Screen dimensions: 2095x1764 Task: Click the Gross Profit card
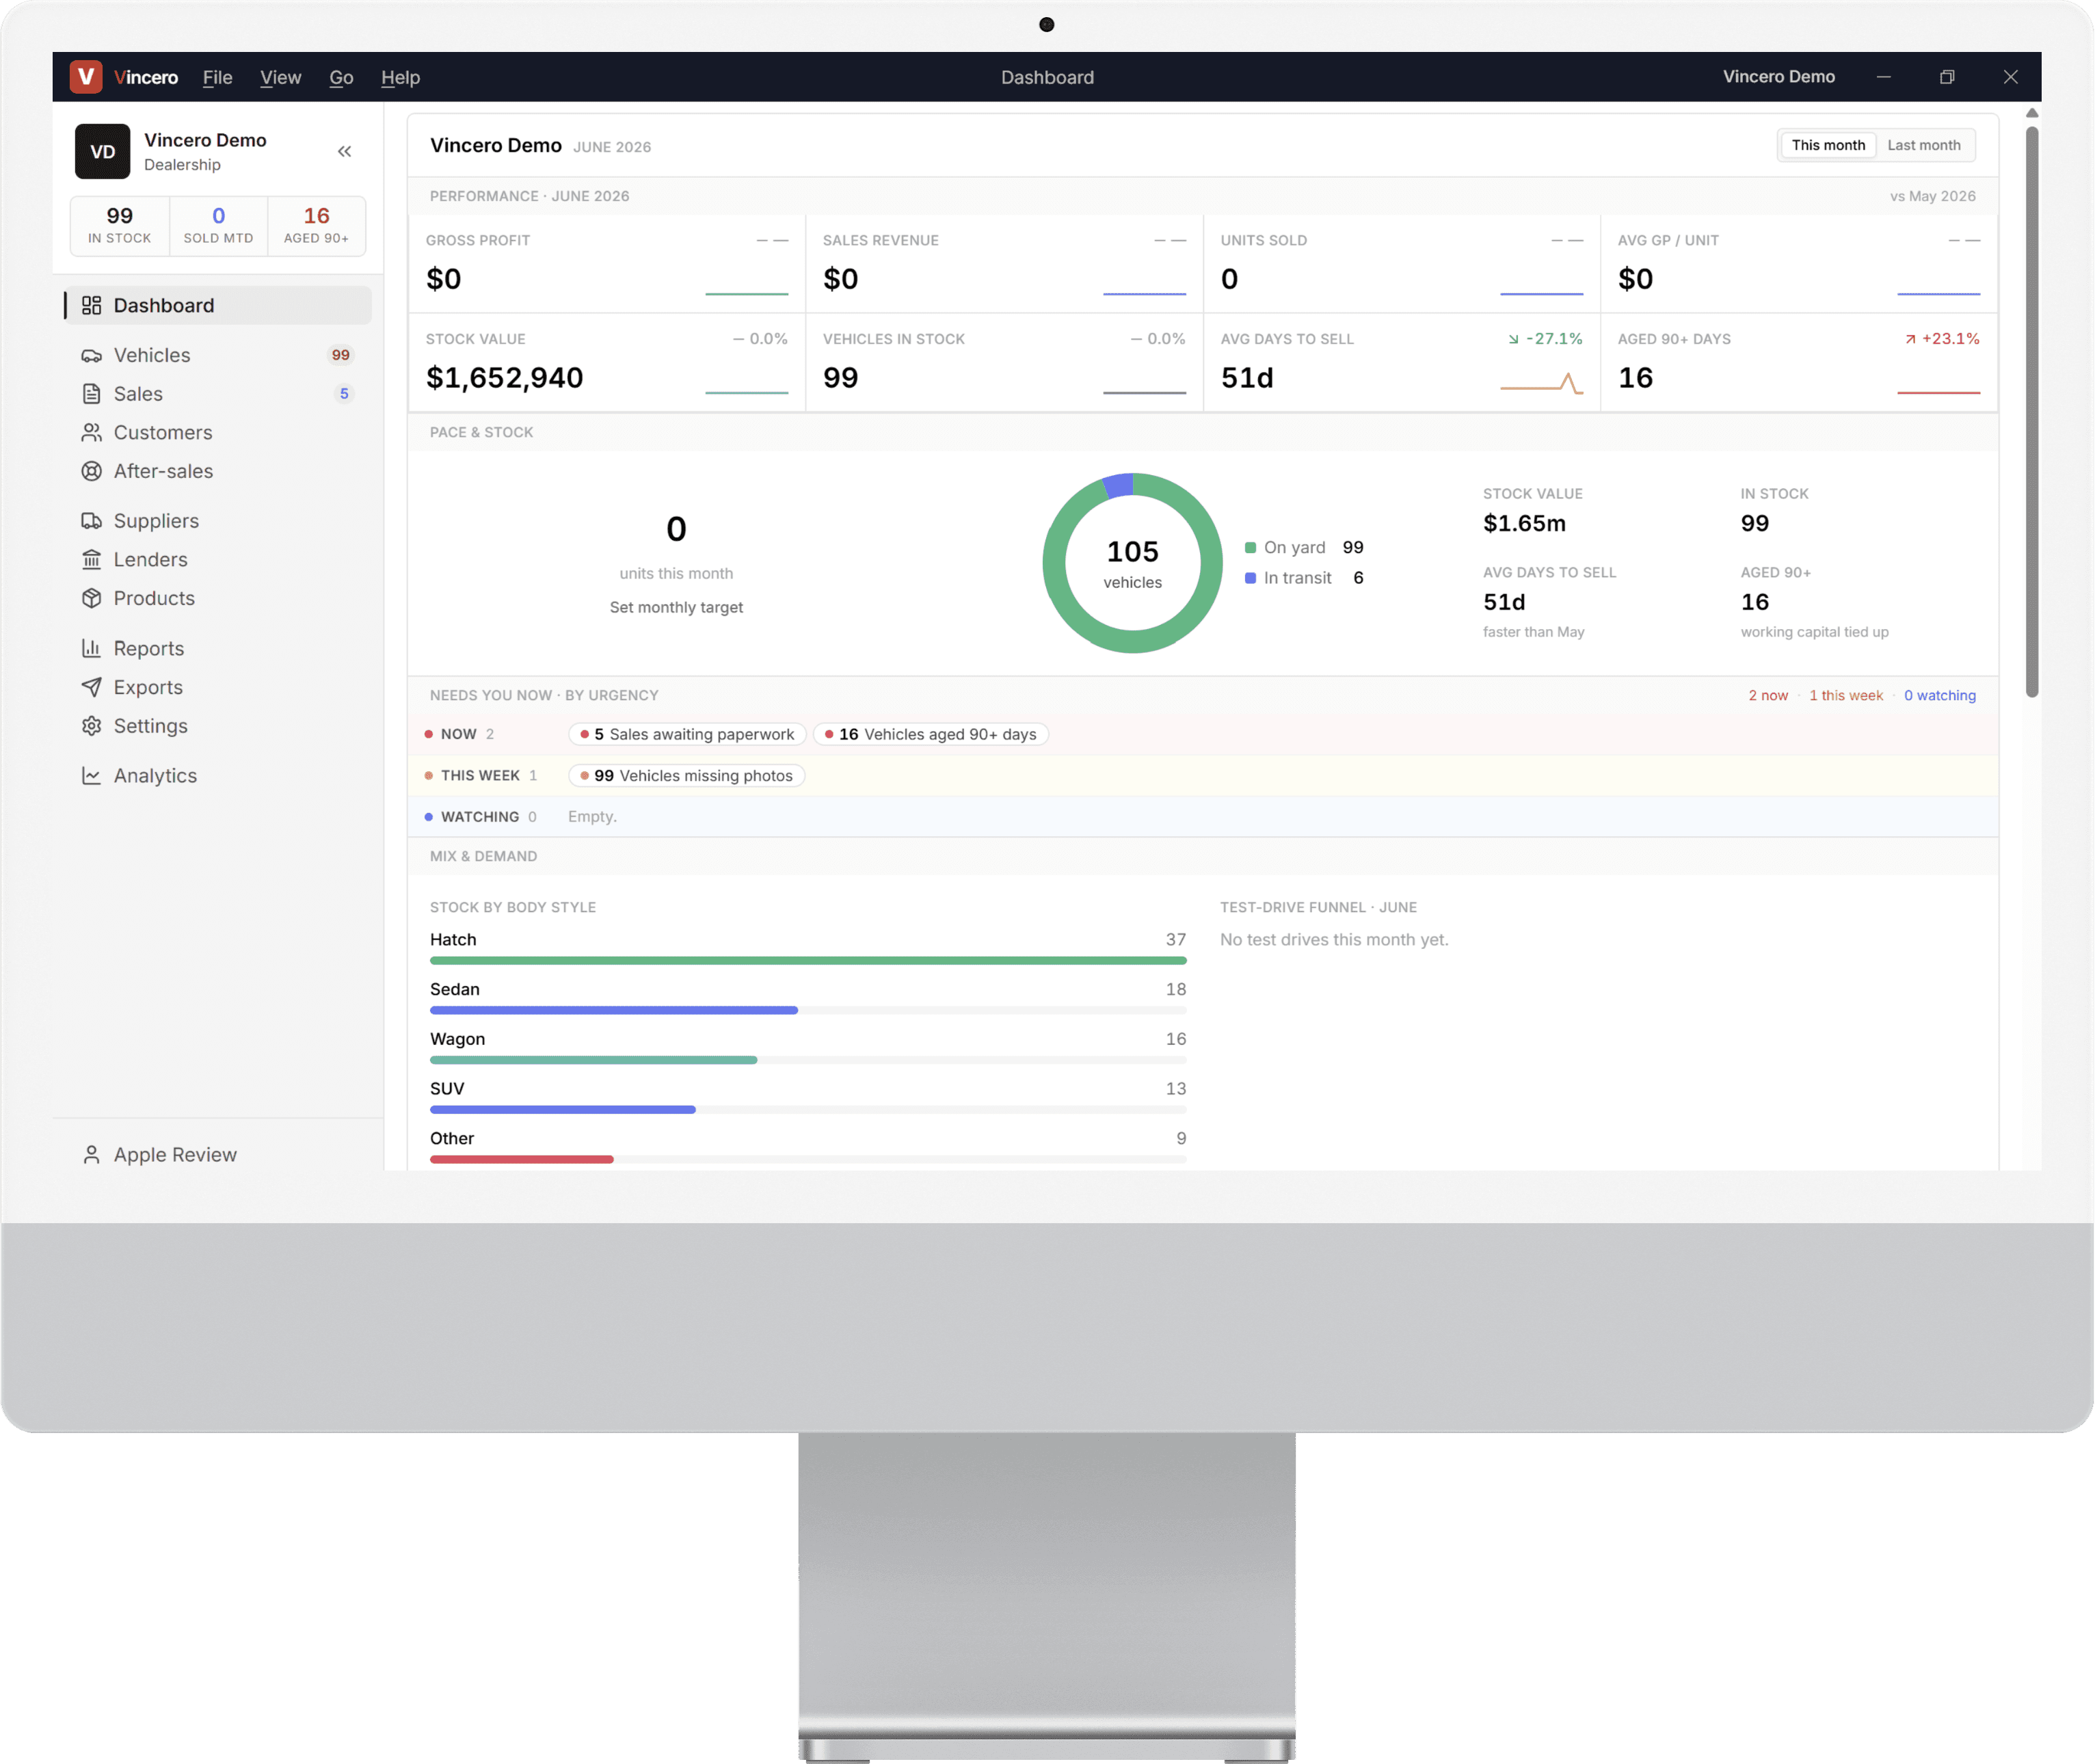click(607, 264)
